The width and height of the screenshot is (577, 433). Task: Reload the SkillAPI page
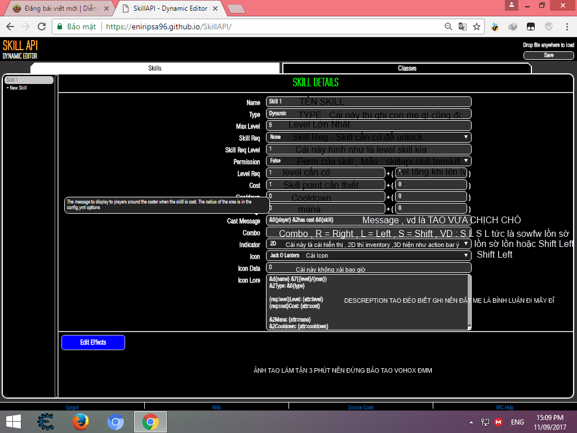pyautogui.click(x=42, y=26)
